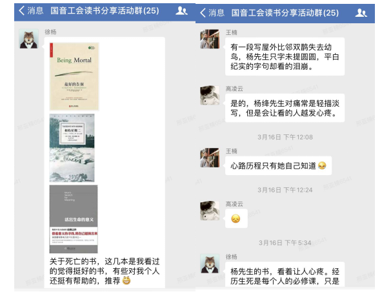
Task: Select message bubble 心路历程只有她自己知道
Action: point(279,165)
